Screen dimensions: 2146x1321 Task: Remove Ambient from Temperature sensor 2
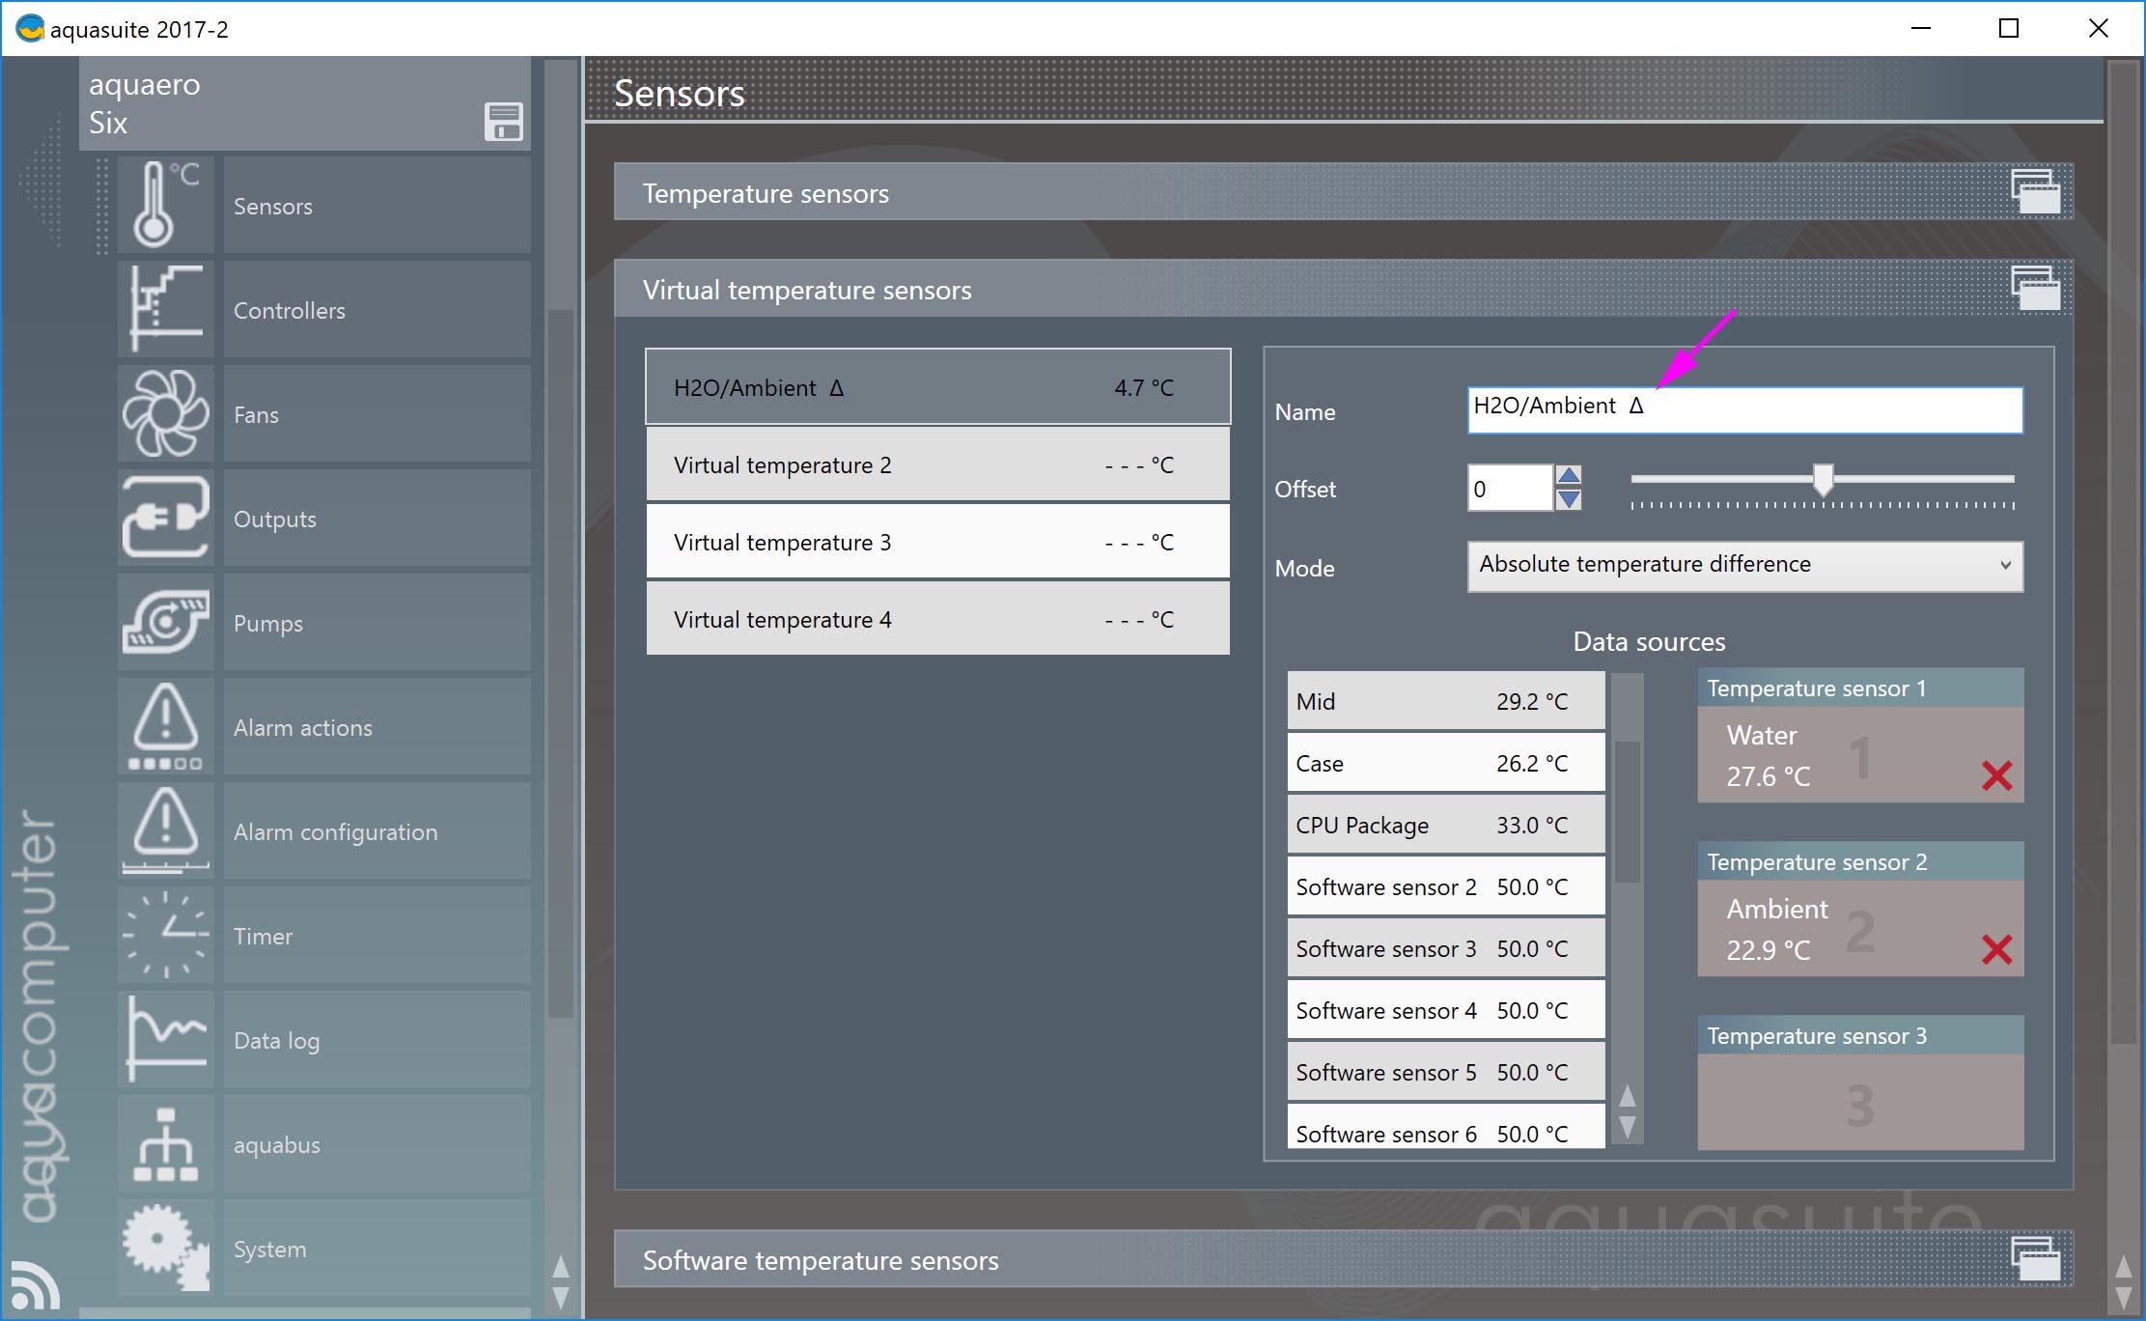click(x=1996, y=949)
